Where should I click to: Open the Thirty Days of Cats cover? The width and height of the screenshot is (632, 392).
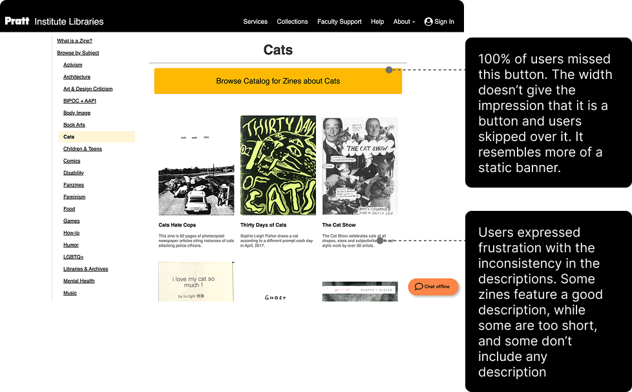[278, 166]
